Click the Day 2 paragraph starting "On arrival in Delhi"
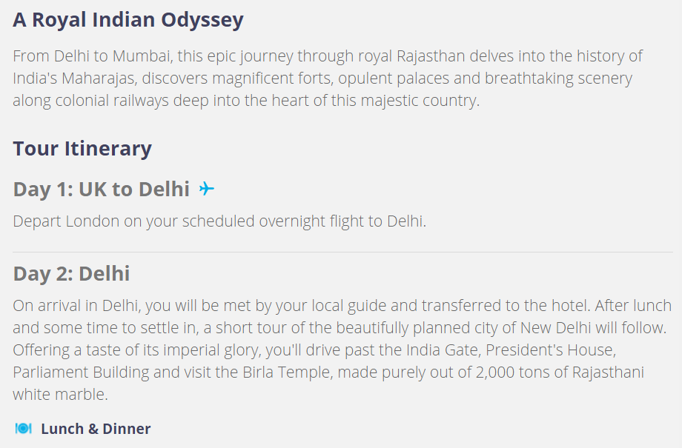Image resolution: width=682 pixels, height=448 pixels. pos(342,350)
